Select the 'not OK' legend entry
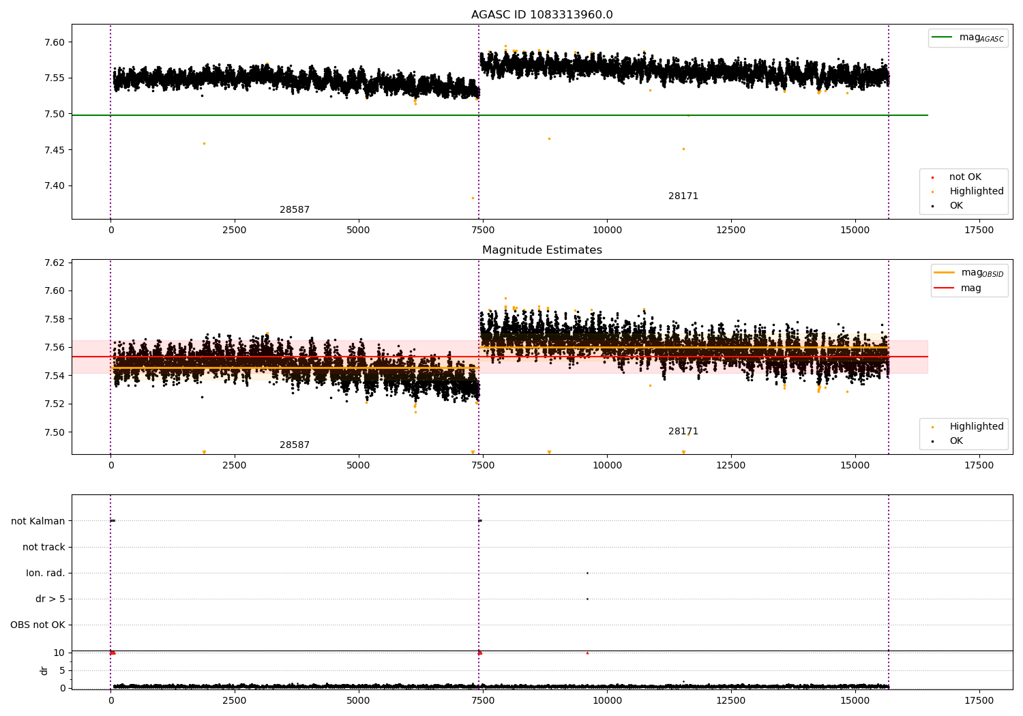Image resolution: width=1023 pixels, height=716 pixels. [x=965, y=177]
